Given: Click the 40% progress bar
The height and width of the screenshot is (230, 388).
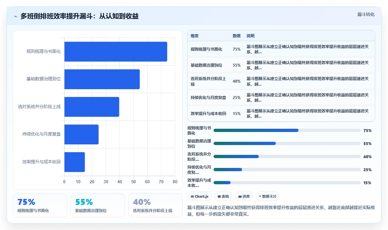Looking at the screenshot, I should (x=287, y=156).
